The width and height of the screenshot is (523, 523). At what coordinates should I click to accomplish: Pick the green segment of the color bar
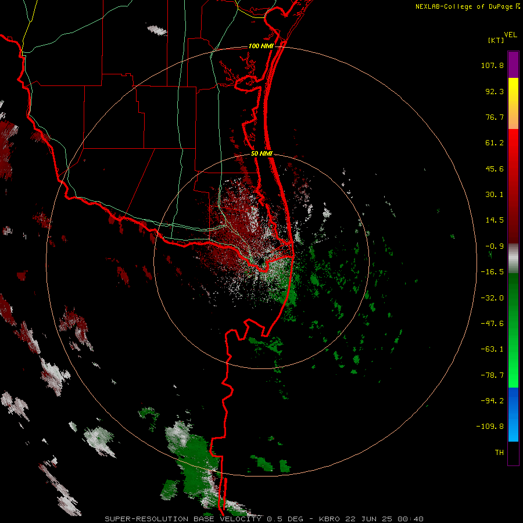(513, 330)
